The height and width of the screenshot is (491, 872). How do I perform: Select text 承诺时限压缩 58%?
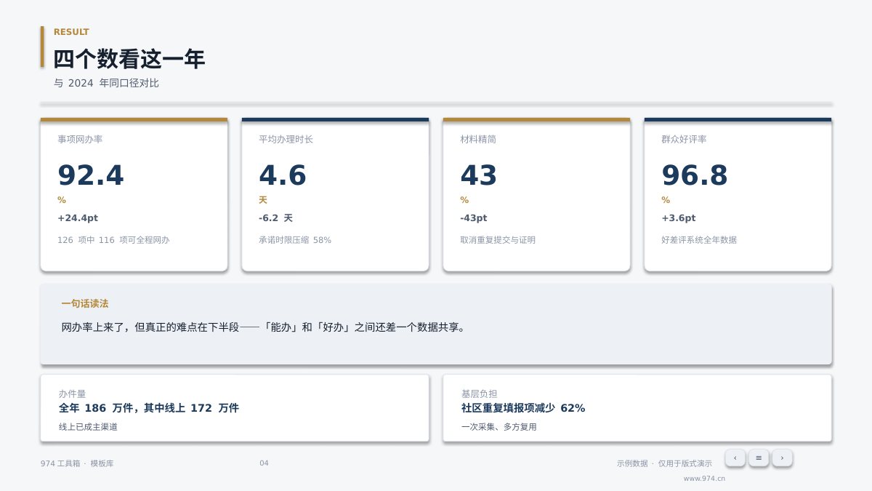pos(295,239)
